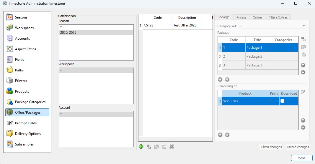Paste the offer using clipboard icon under offers list
Viewport: 315px width, 164px height.
(x=164, y=147)
